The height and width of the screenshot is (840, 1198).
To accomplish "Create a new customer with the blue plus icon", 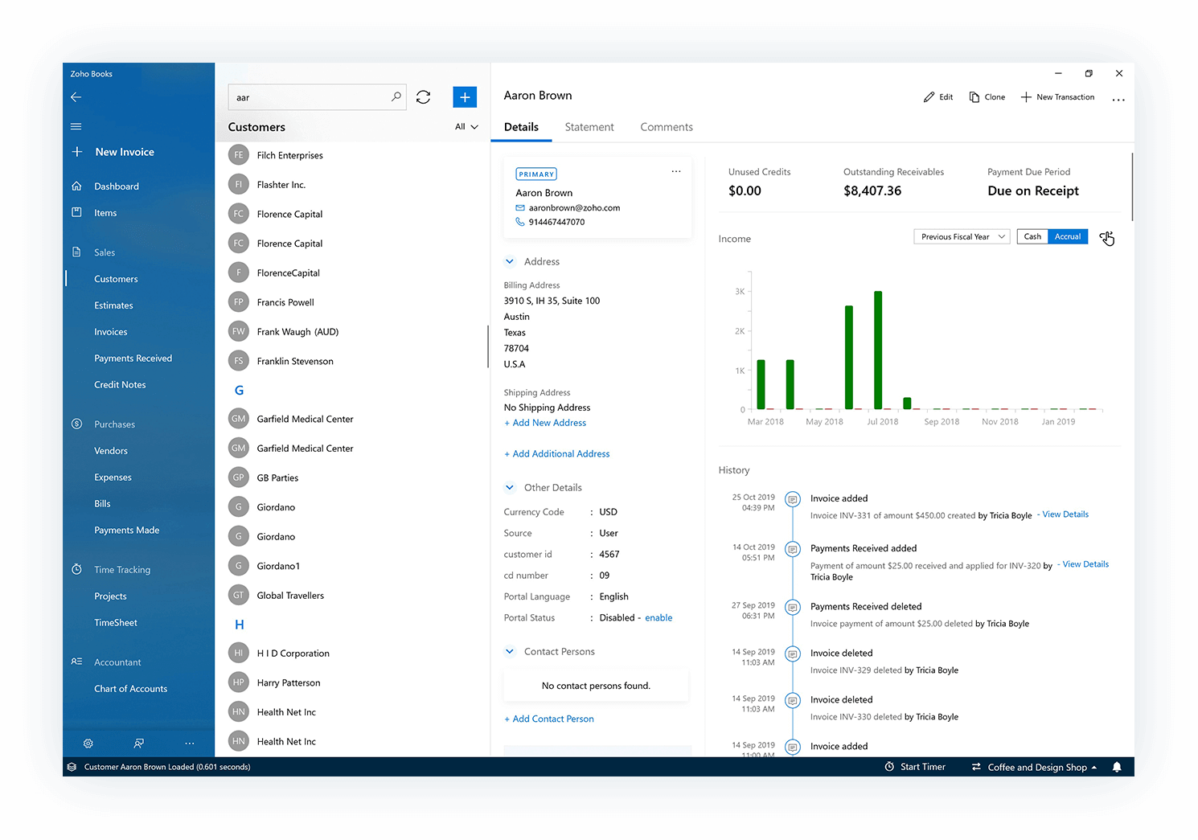I will click(x=465, y=96).
